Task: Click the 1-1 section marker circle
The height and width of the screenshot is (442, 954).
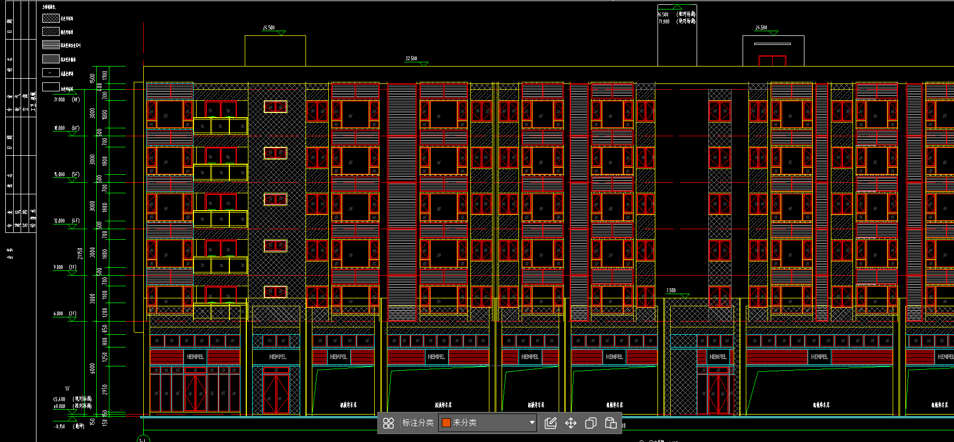Action: (143, 439)
